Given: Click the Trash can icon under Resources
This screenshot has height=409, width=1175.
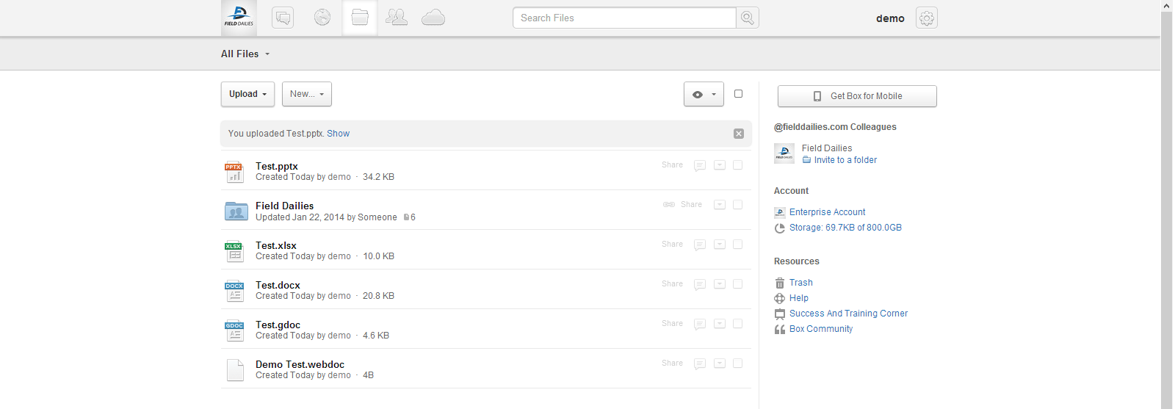Looking at the screenshot, I should [780, 283].
